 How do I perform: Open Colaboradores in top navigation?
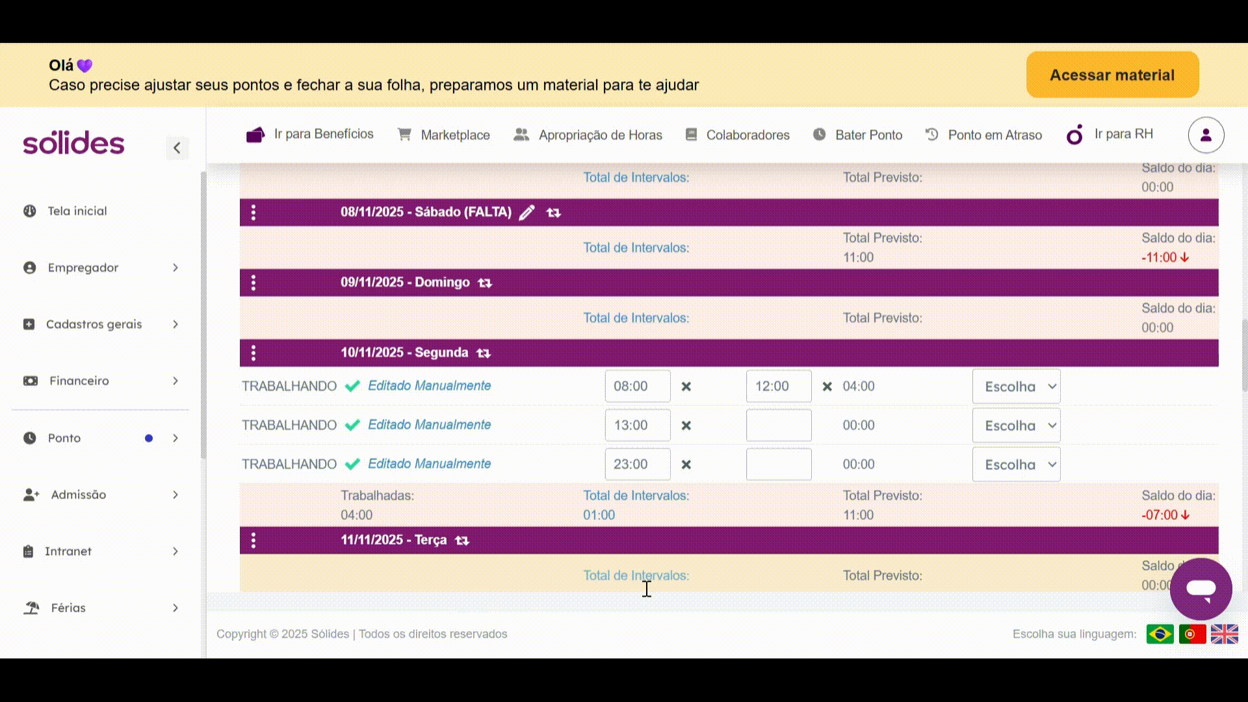737,135
